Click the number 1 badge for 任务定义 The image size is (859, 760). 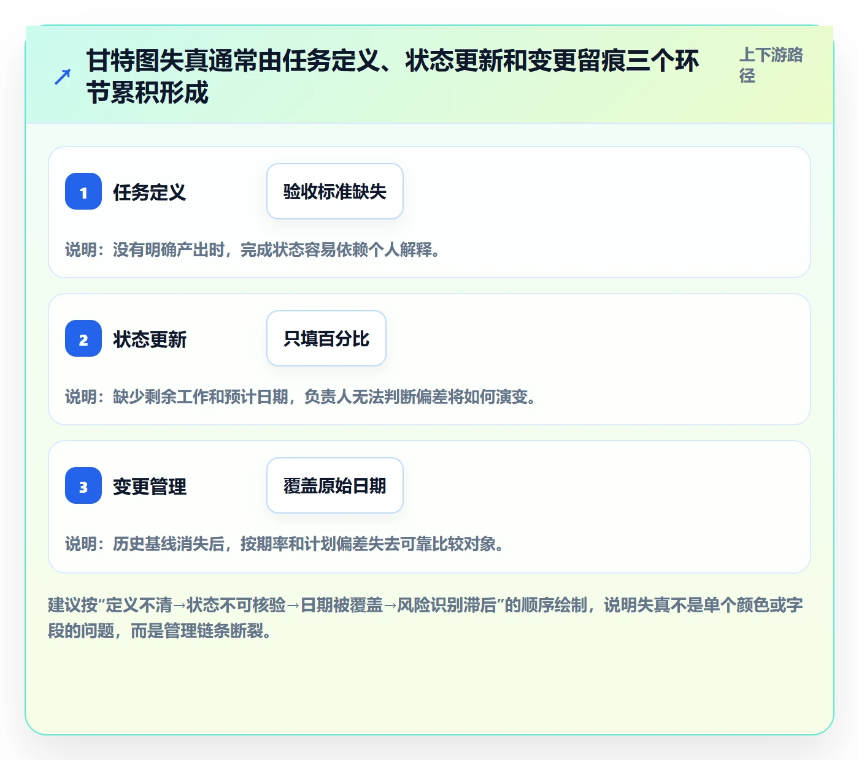(83, 191)
